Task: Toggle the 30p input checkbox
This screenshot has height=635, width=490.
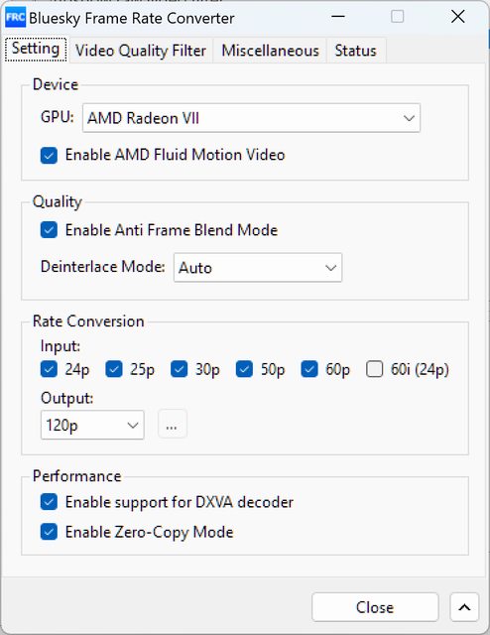Action: pos(179,369)
